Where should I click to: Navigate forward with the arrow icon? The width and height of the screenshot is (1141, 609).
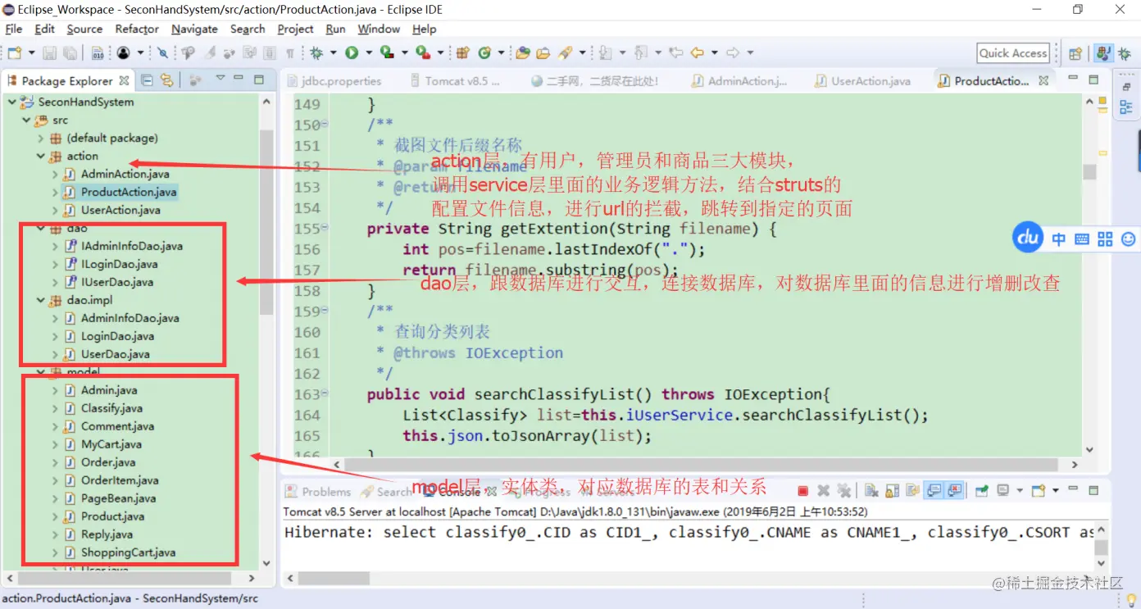click(733, 52)
